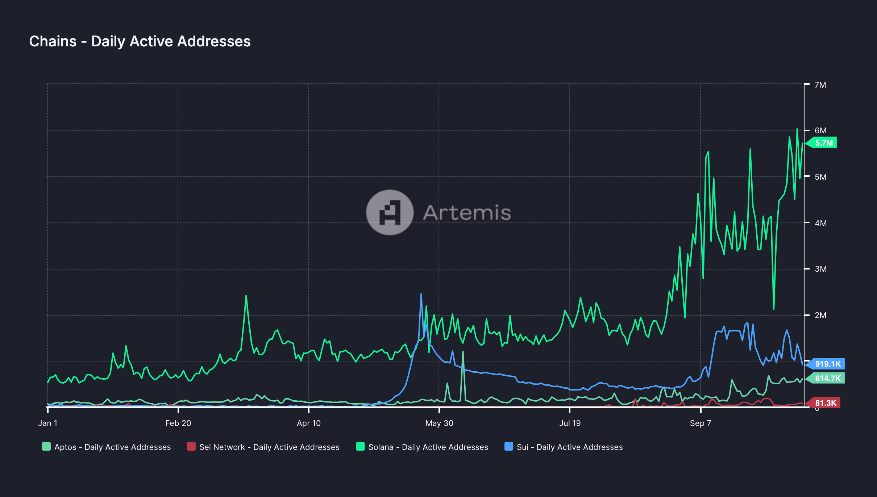Click the 7M y-axis label

tap(820, 85)
